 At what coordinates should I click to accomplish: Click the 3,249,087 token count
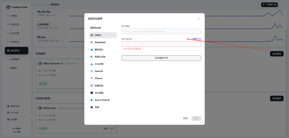[43, 25]
